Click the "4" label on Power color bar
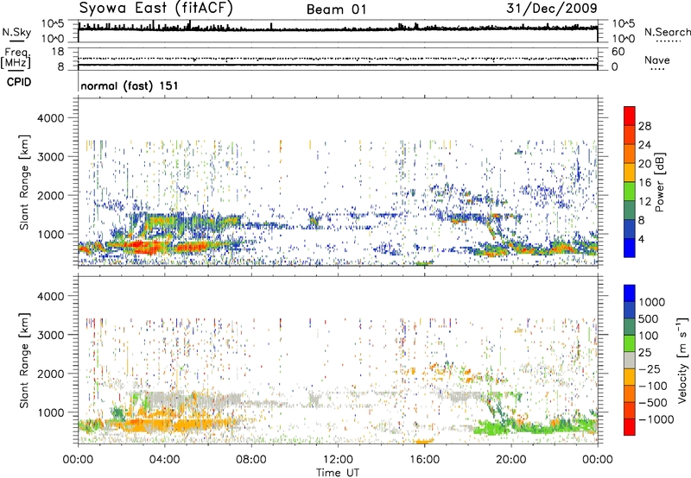Screen dimensions: 691x478 click(641, 240)
